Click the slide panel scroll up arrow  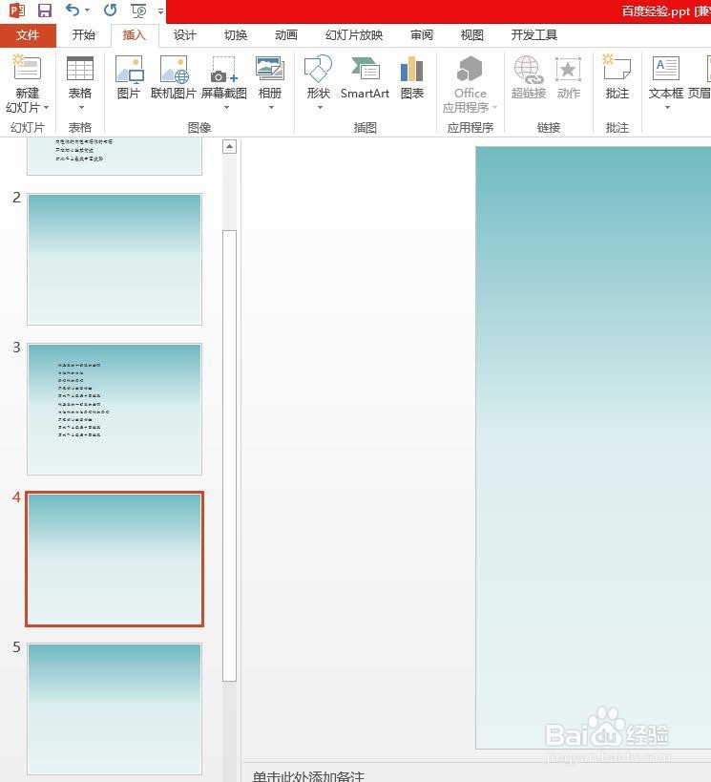229,146
